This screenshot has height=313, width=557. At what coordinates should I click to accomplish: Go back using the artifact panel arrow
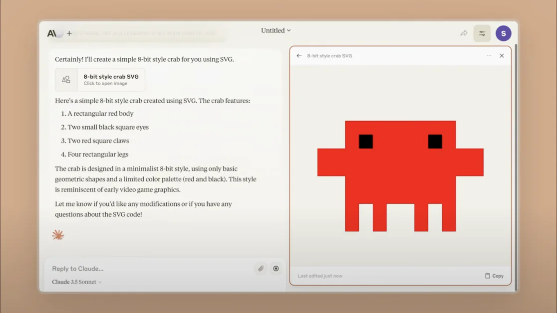point(299,56)
